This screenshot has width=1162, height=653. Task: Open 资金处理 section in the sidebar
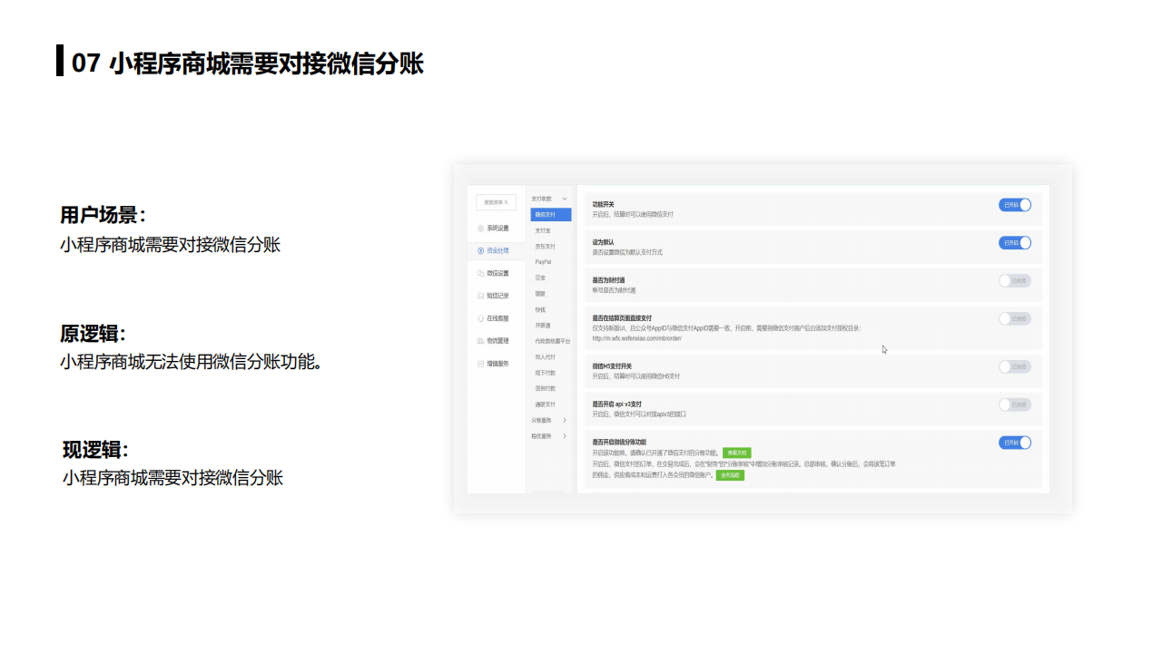pos(496,250)
